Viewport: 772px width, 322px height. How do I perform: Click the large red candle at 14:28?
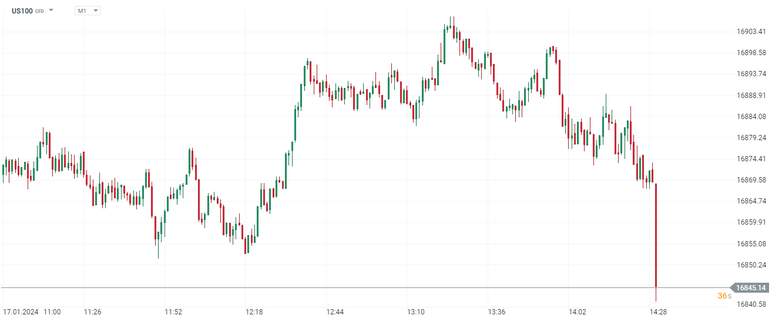click(656, 235)
